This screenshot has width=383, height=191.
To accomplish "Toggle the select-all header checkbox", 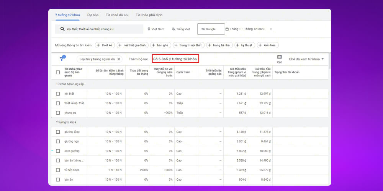I will click(x=58, y=72).
